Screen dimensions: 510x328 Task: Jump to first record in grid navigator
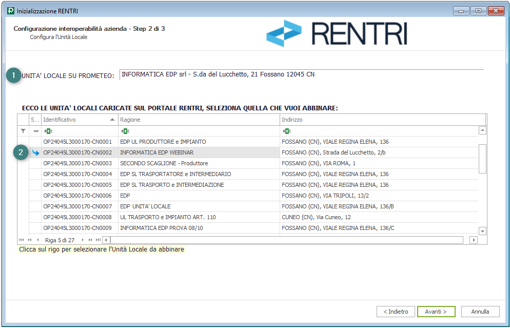[x=21, y=240]
